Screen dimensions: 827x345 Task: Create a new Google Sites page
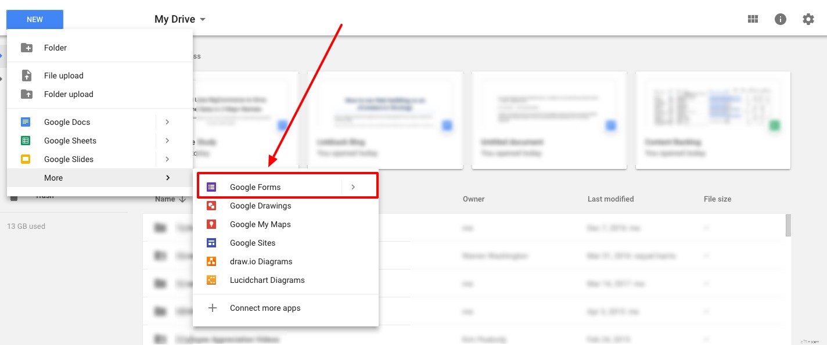tap(252, 243)
